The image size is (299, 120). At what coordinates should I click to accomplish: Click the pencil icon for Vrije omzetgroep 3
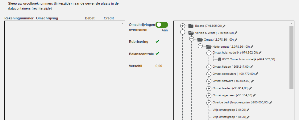(x=248, y=110)
